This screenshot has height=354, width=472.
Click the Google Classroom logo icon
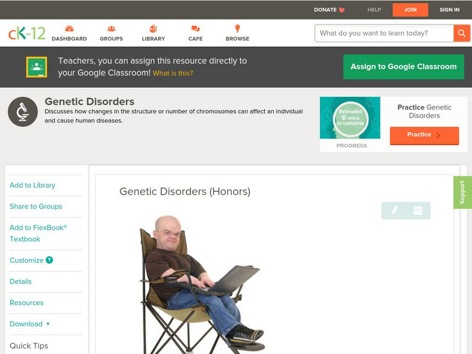(x=37, y=67)
